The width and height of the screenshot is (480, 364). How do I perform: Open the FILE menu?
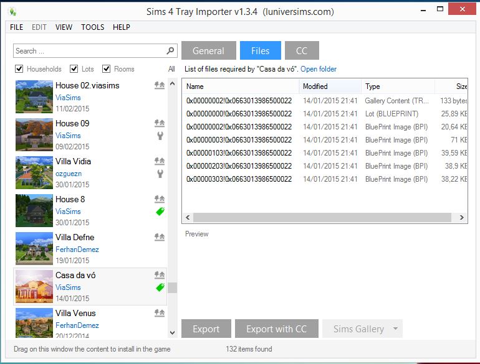pyautogui.click(x=17, y=27)
